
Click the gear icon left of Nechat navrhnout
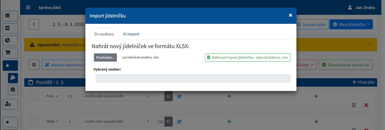(x=34, y=65)
